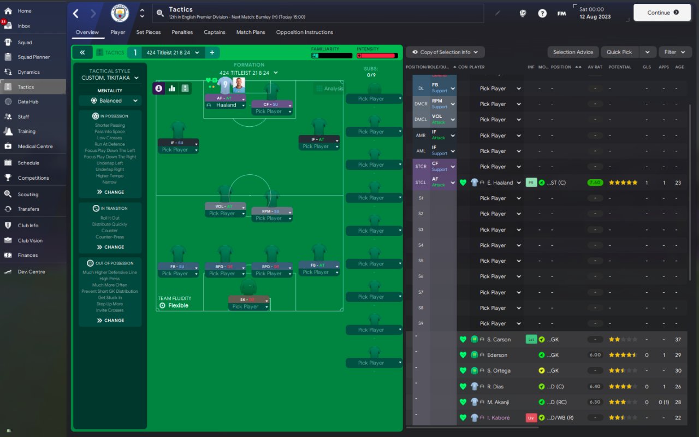The image size is (699, 437).
Task: Open the Scouting section
Action: pos(28,194)
